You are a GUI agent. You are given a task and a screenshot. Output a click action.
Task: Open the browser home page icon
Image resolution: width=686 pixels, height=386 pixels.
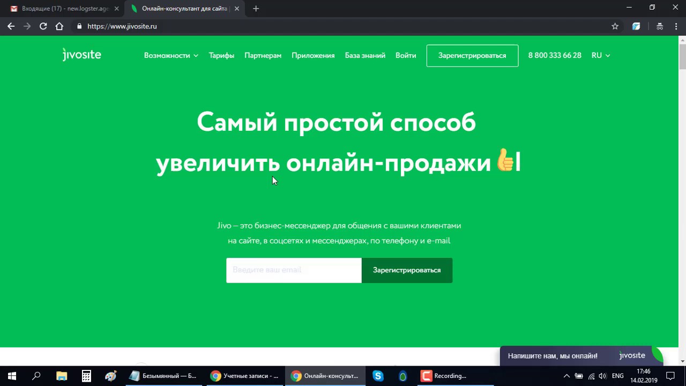pos(59,26)
